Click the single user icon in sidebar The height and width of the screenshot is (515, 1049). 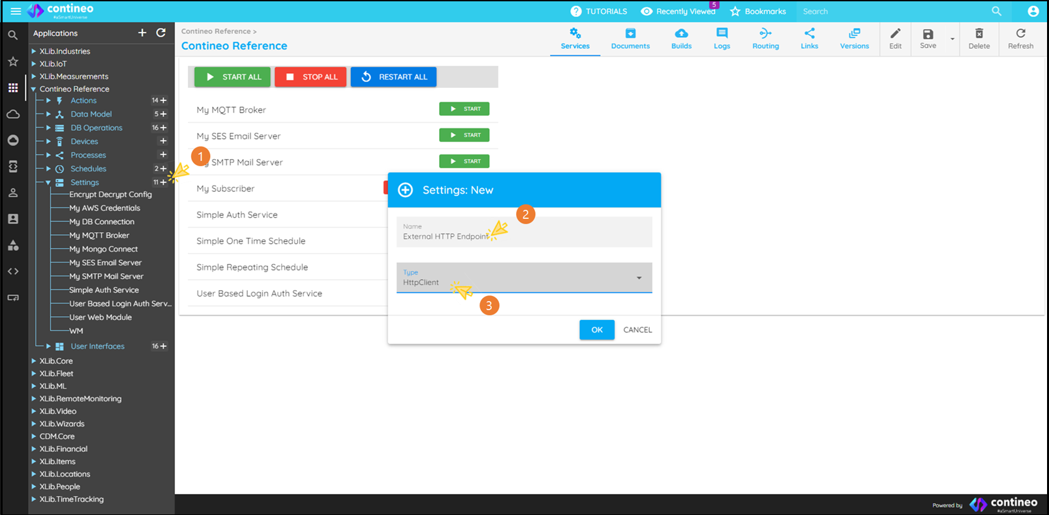(x=13, y=193)
